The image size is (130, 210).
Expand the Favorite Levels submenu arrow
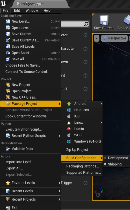(60, 183)
